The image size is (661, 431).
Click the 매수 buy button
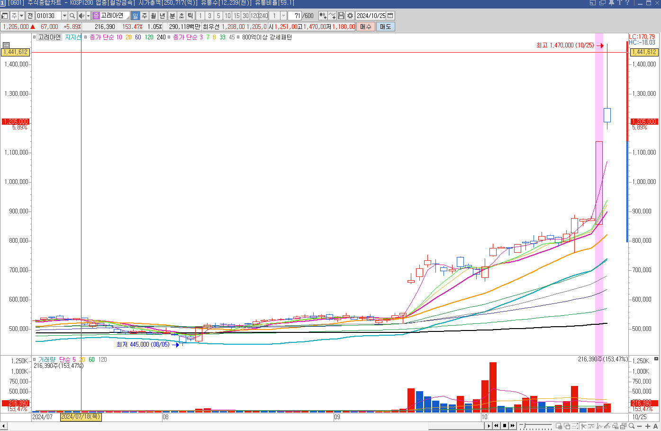366,27
